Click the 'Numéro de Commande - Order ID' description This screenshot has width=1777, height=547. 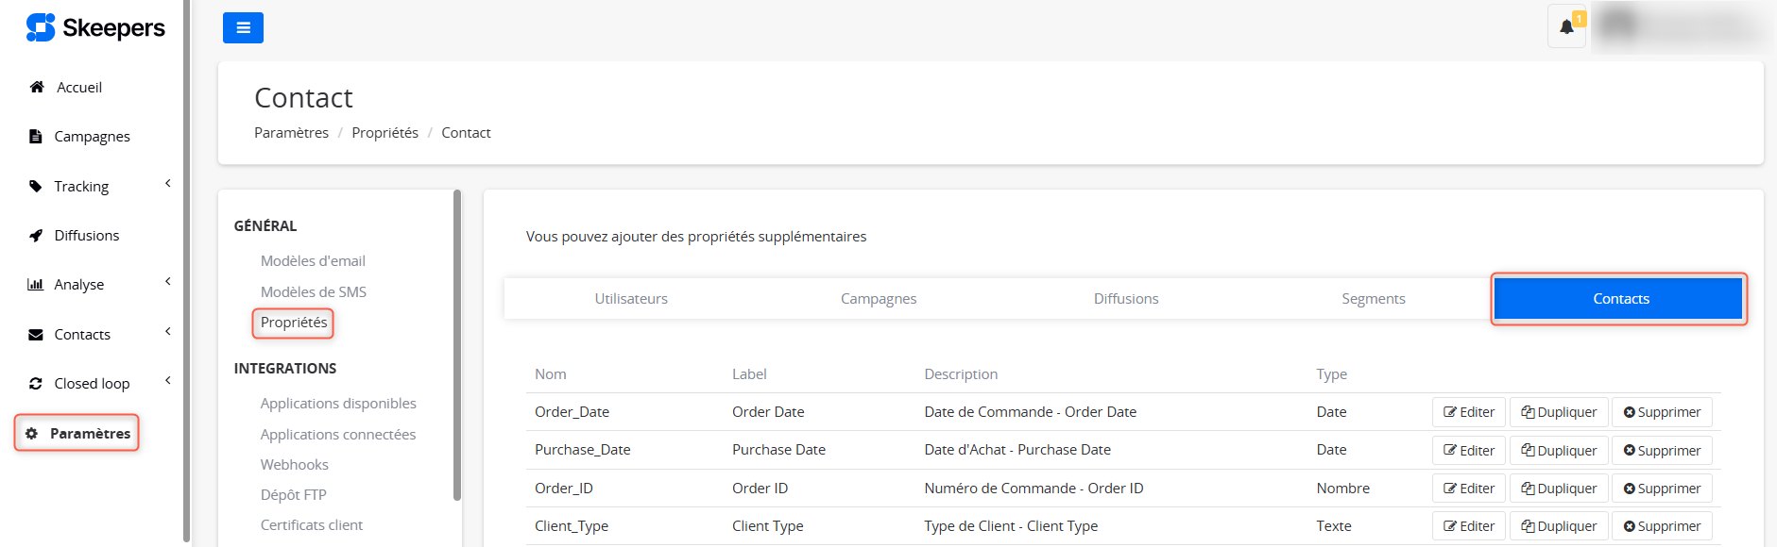(1034, 489)
